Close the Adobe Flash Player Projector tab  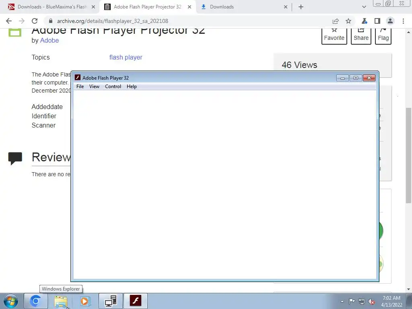tap(190, 7)
